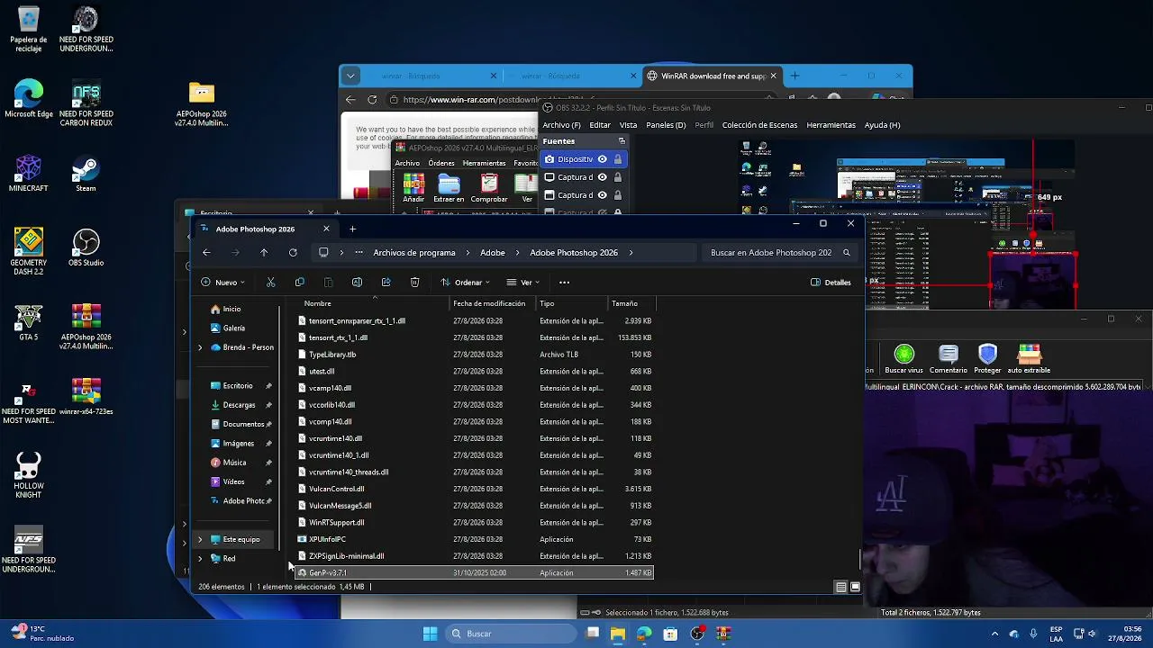This screenshot has height=648, width=1153.
Task: Go up one folder level in Explorer
Action: coord(264,253)
